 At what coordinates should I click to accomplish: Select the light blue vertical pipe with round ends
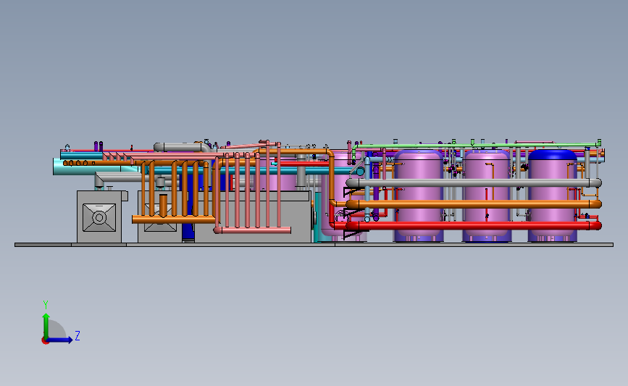click(367, 189)
